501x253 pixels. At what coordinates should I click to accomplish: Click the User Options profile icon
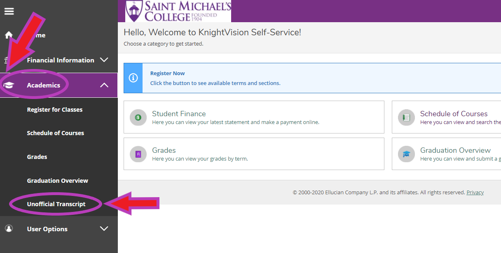click(x=9, y=229)
